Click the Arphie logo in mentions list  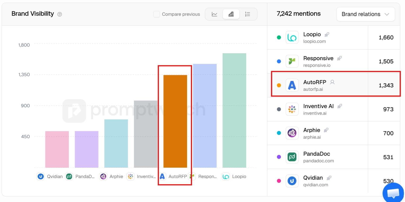pyautogui.click(x=292, y=133)
